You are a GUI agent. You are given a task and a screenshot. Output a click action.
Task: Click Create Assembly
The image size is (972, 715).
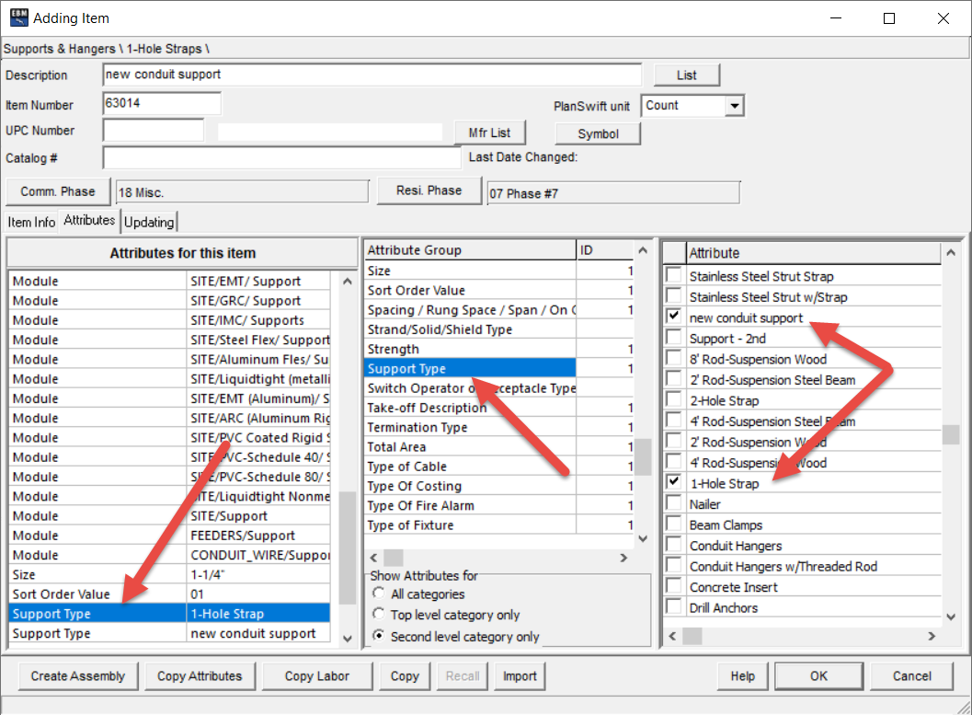point(77,675)
